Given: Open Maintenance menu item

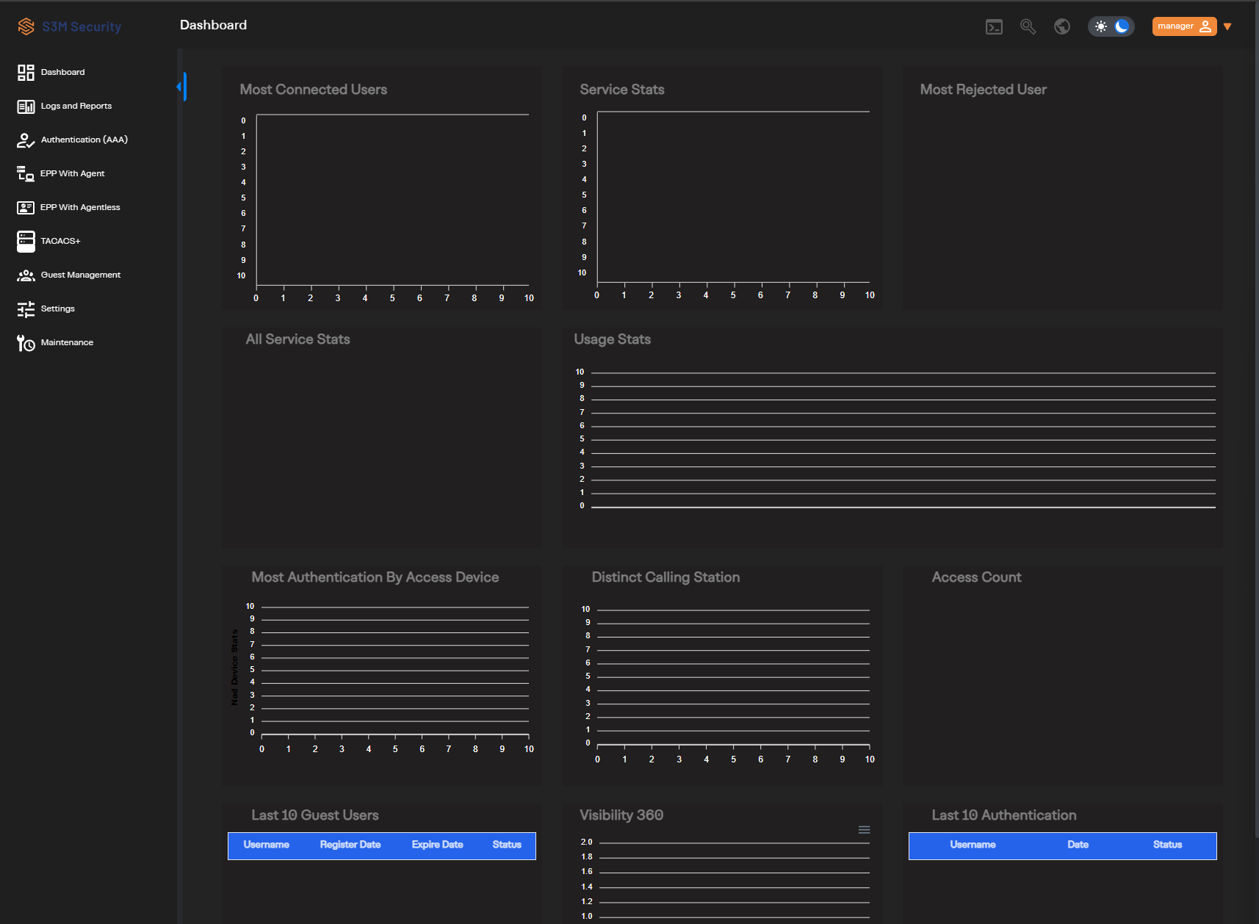Looking at the screenshot, I should [x=67, y=342].
